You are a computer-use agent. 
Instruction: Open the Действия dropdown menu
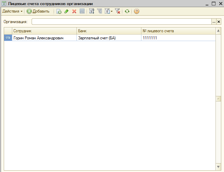13,11
